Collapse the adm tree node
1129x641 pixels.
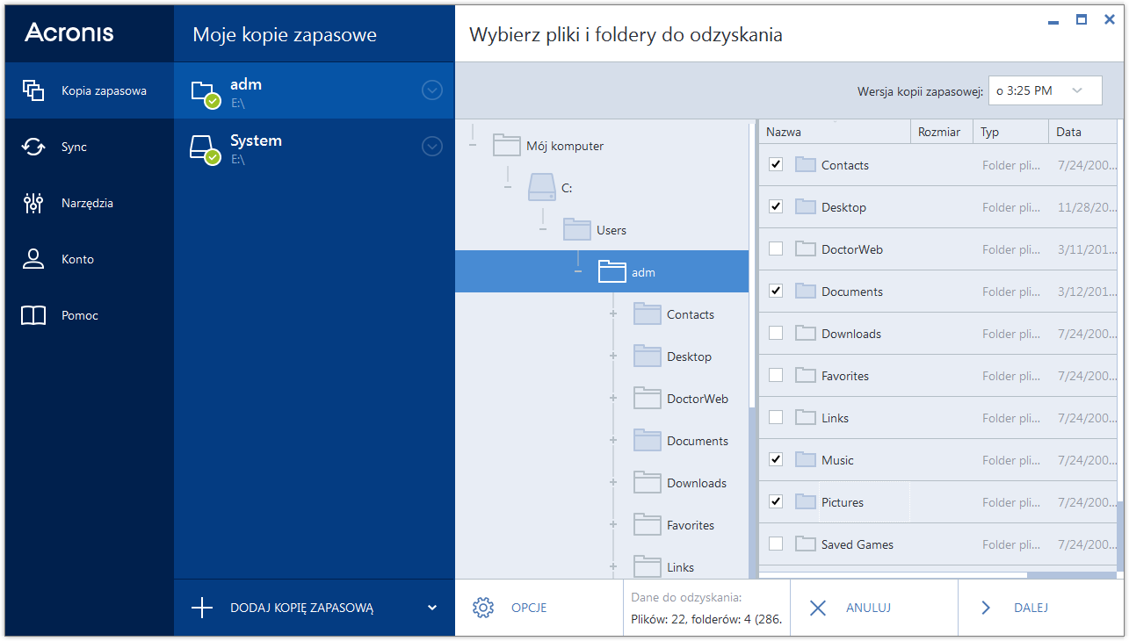tap(578, 271)
